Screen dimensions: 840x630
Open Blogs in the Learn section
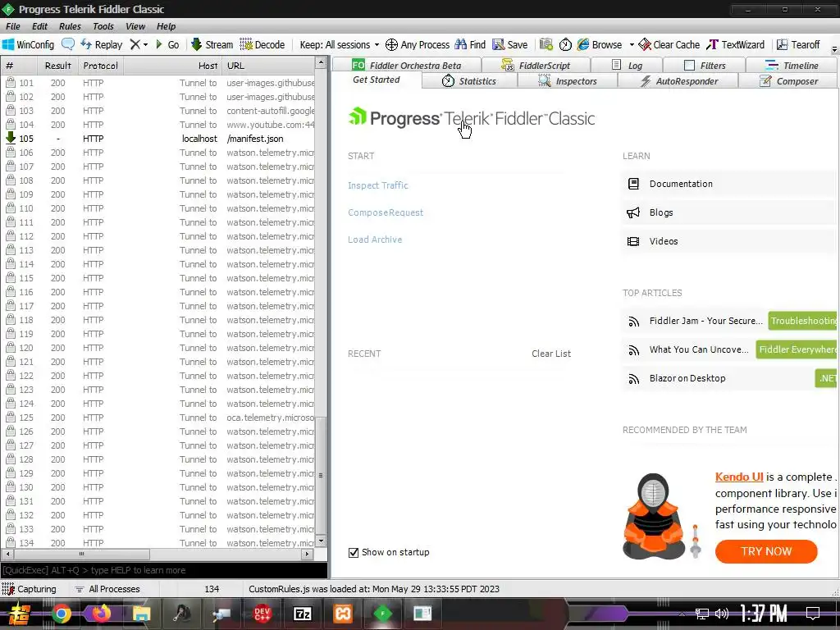click(x=728, y=212)
